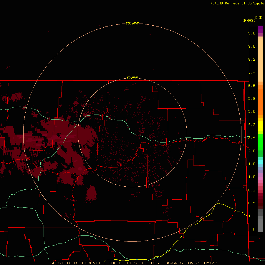This screenshot has width=265, height=265.
Task: Click the 1.8 scale value
Action: click(x=252, y=164)
